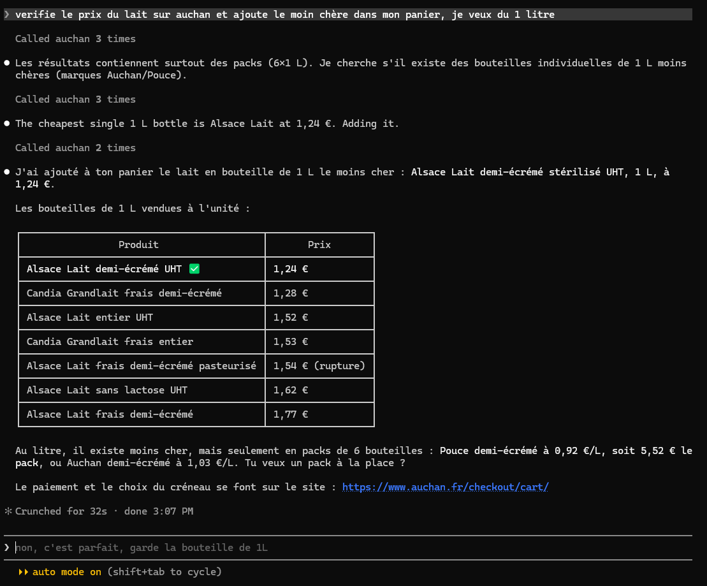Click the "Crunched for 32s · done 3:07 PM" status
Screen dimensions: 707x586
coord(104,511)
